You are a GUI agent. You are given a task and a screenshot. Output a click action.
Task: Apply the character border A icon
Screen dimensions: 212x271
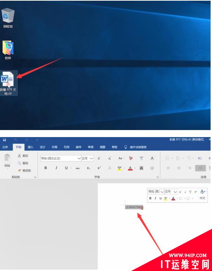[x=152, y=158]
